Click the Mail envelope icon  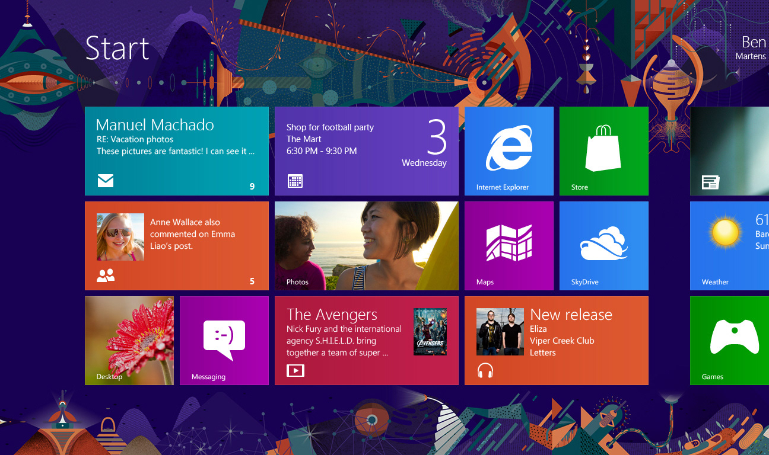click(106, 180)
